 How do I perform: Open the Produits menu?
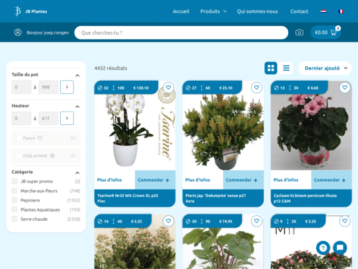[x=213, y=11]
